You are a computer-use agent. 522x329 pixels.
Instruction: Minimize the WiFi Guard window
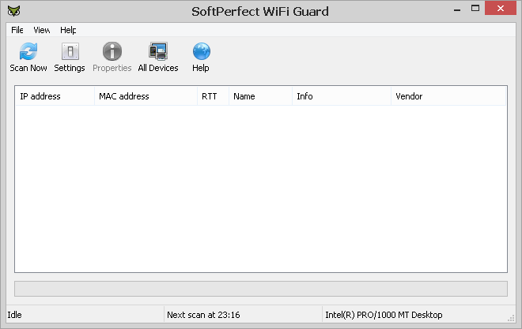pos(457,9)
